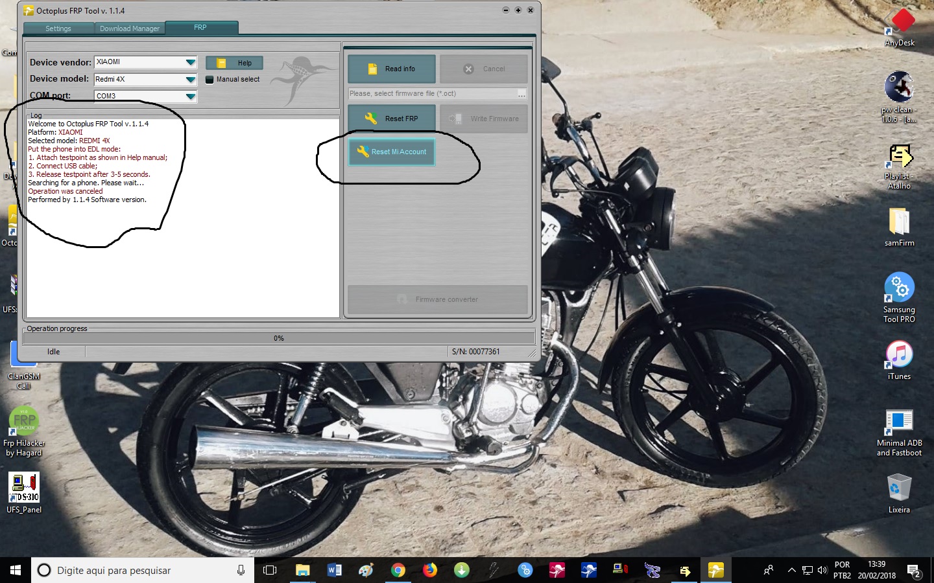Toggle the Manual select checkbox
Screen dimensions: 934x583
pos(210,80)
